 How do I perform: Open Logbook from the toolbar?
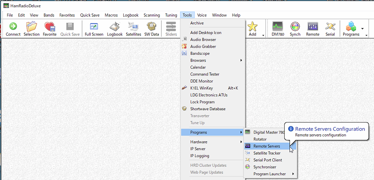(115, 29)
